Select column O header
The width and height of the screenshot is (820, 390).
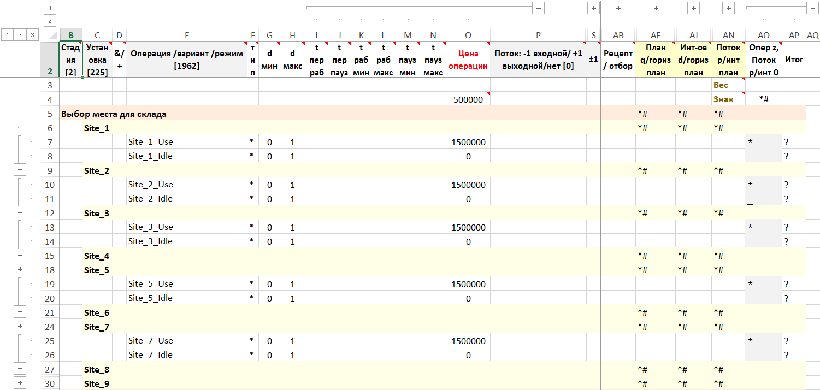(468, 35)
